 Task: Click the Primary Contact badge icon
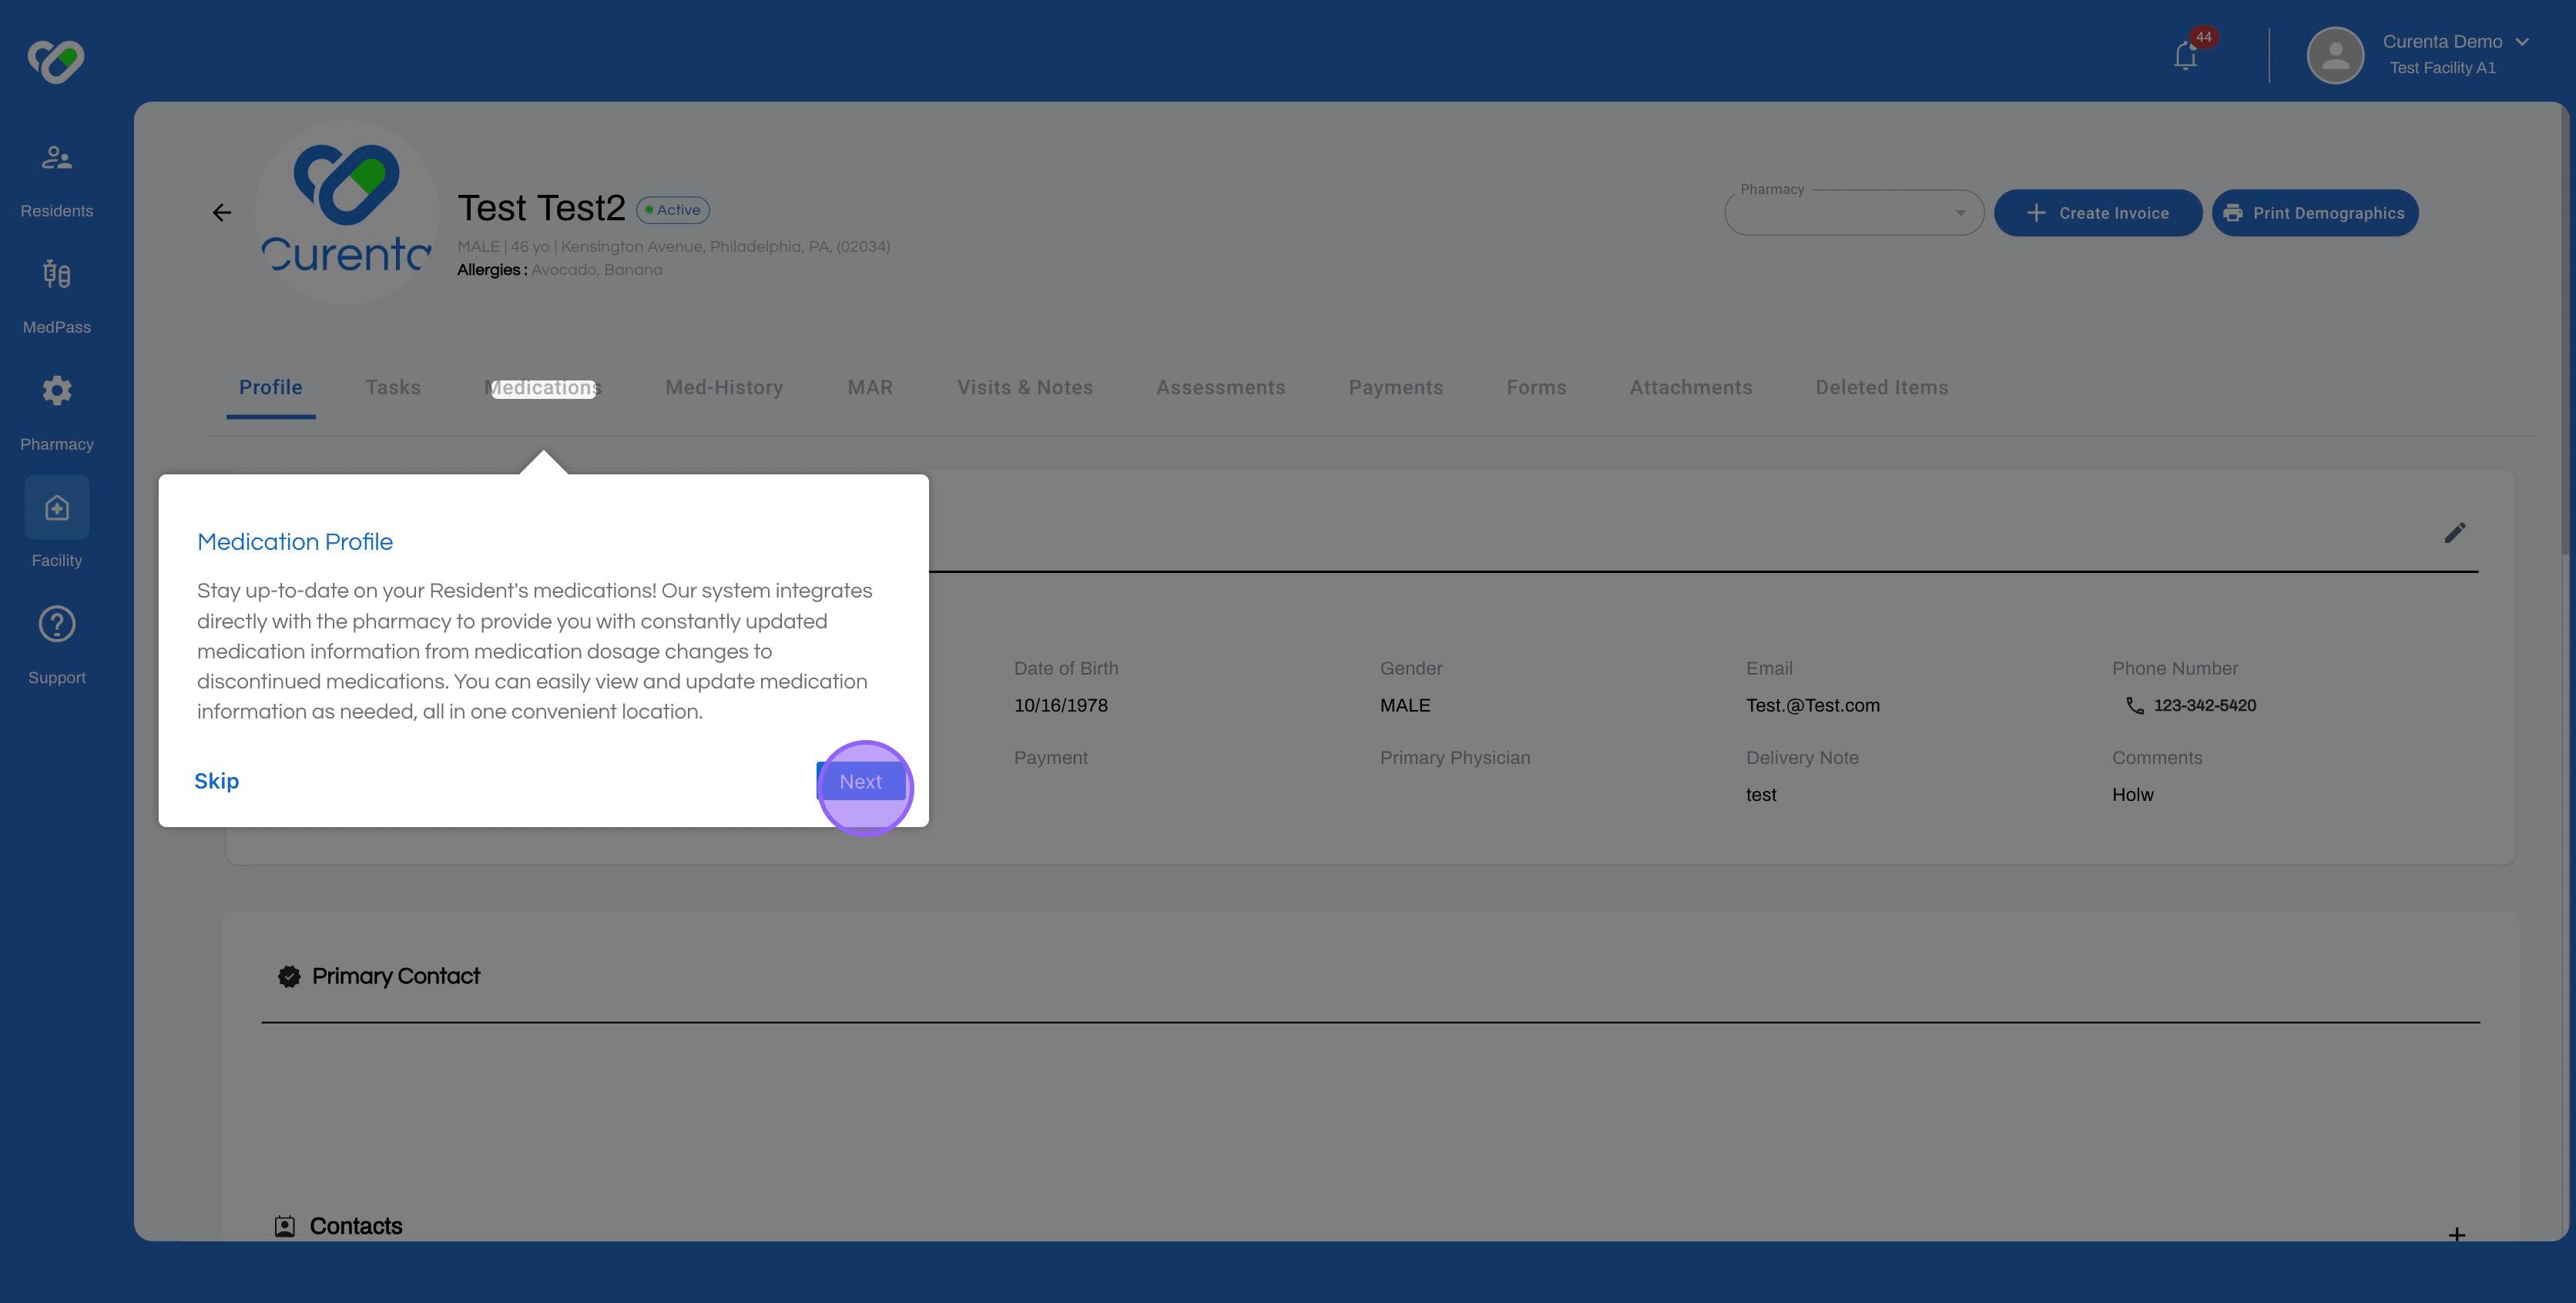(289, 976)
